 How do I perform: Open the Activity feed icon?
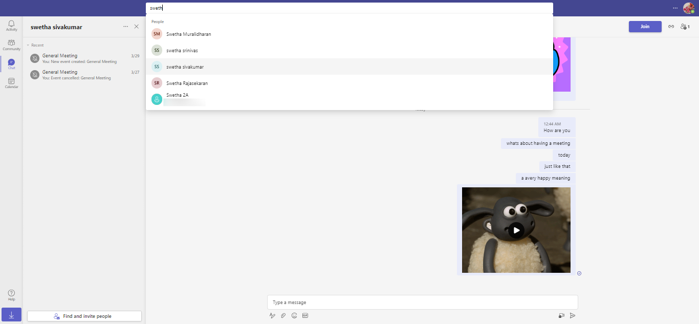tap(11, 26)
